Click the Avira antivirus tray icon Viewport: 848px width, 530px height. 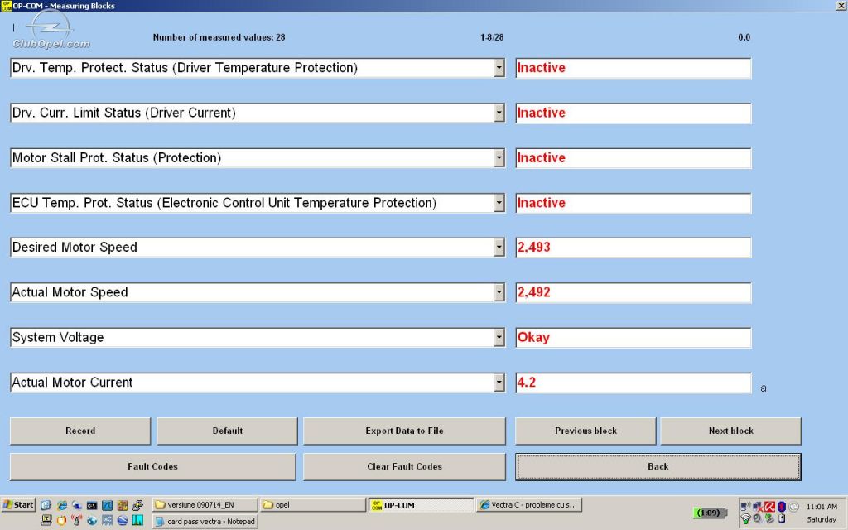[769, 507]
